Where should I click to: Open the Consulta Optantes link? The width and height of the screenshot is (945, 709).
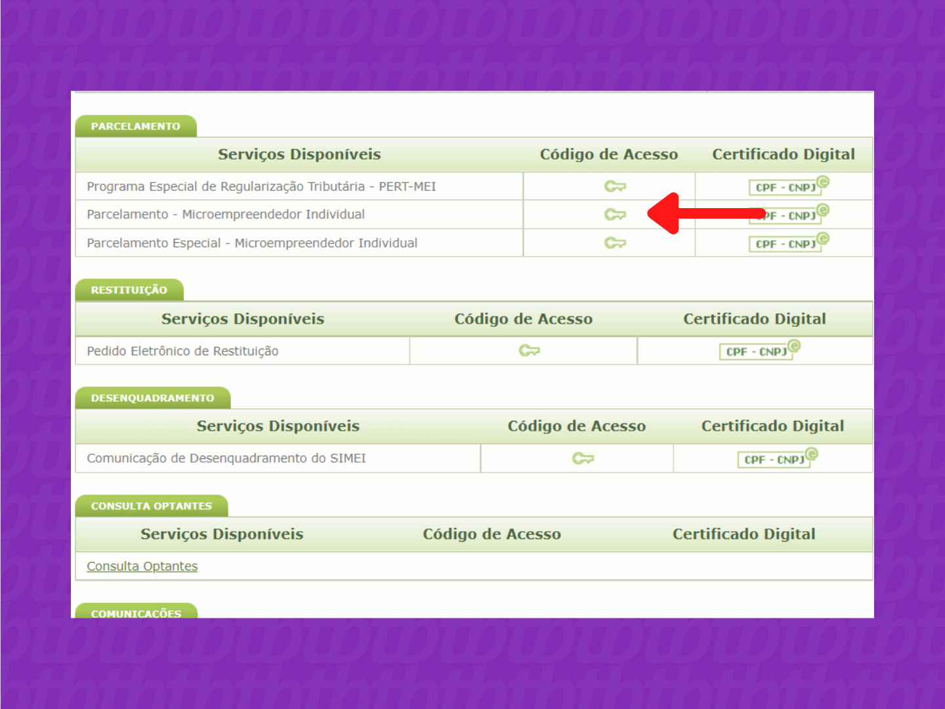point(142,566)
